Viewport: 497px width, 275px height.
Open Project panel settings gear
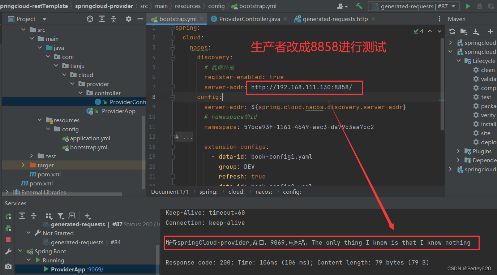coord(128,19)
